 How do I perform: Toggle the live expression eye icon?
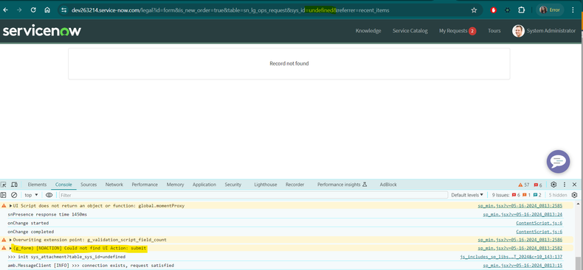[49, 195]
